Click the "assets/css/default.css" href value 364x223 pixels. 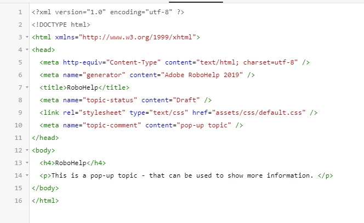coord(259,113)
